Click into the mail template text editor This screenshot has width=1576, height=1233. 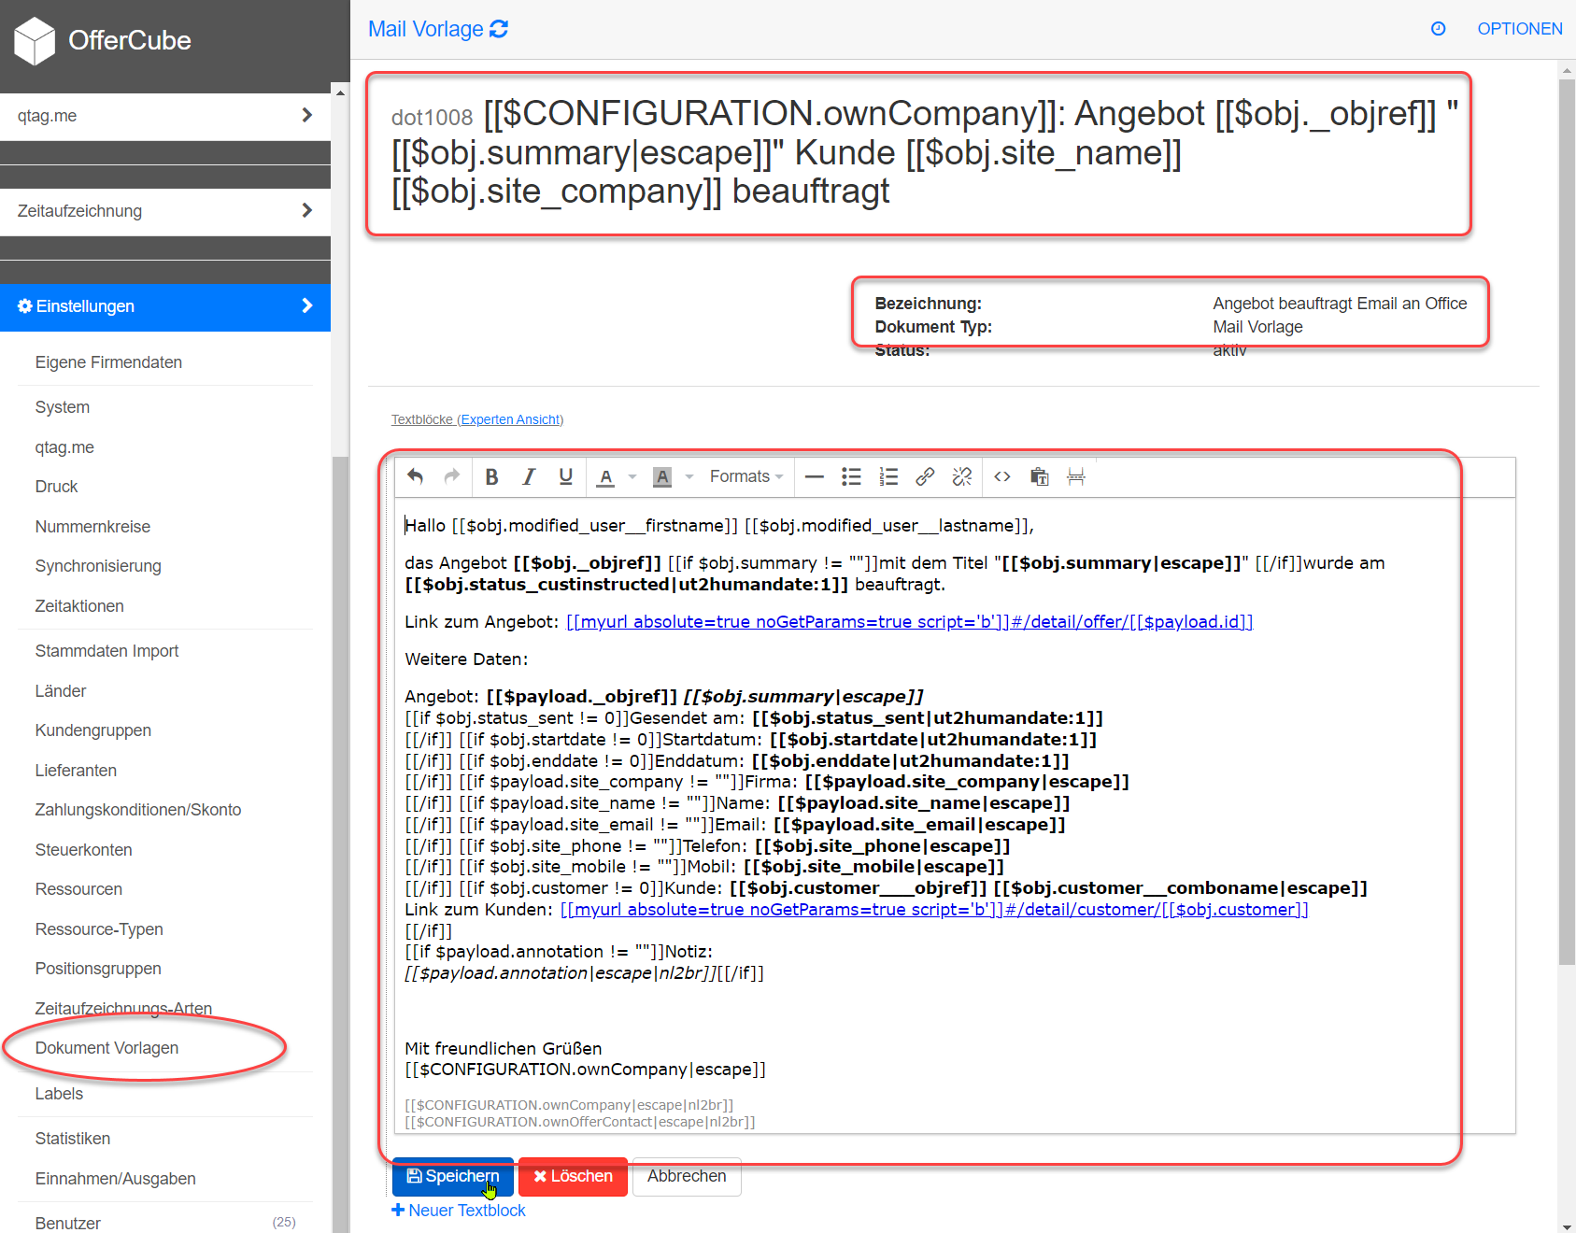pyautogui.click(x=954, y=815)
